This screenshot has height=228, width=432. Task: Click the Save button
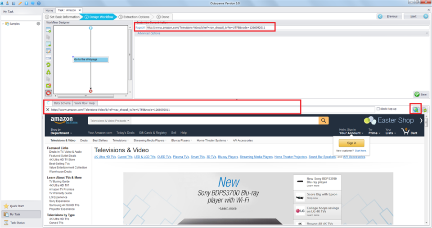(421, 95)
